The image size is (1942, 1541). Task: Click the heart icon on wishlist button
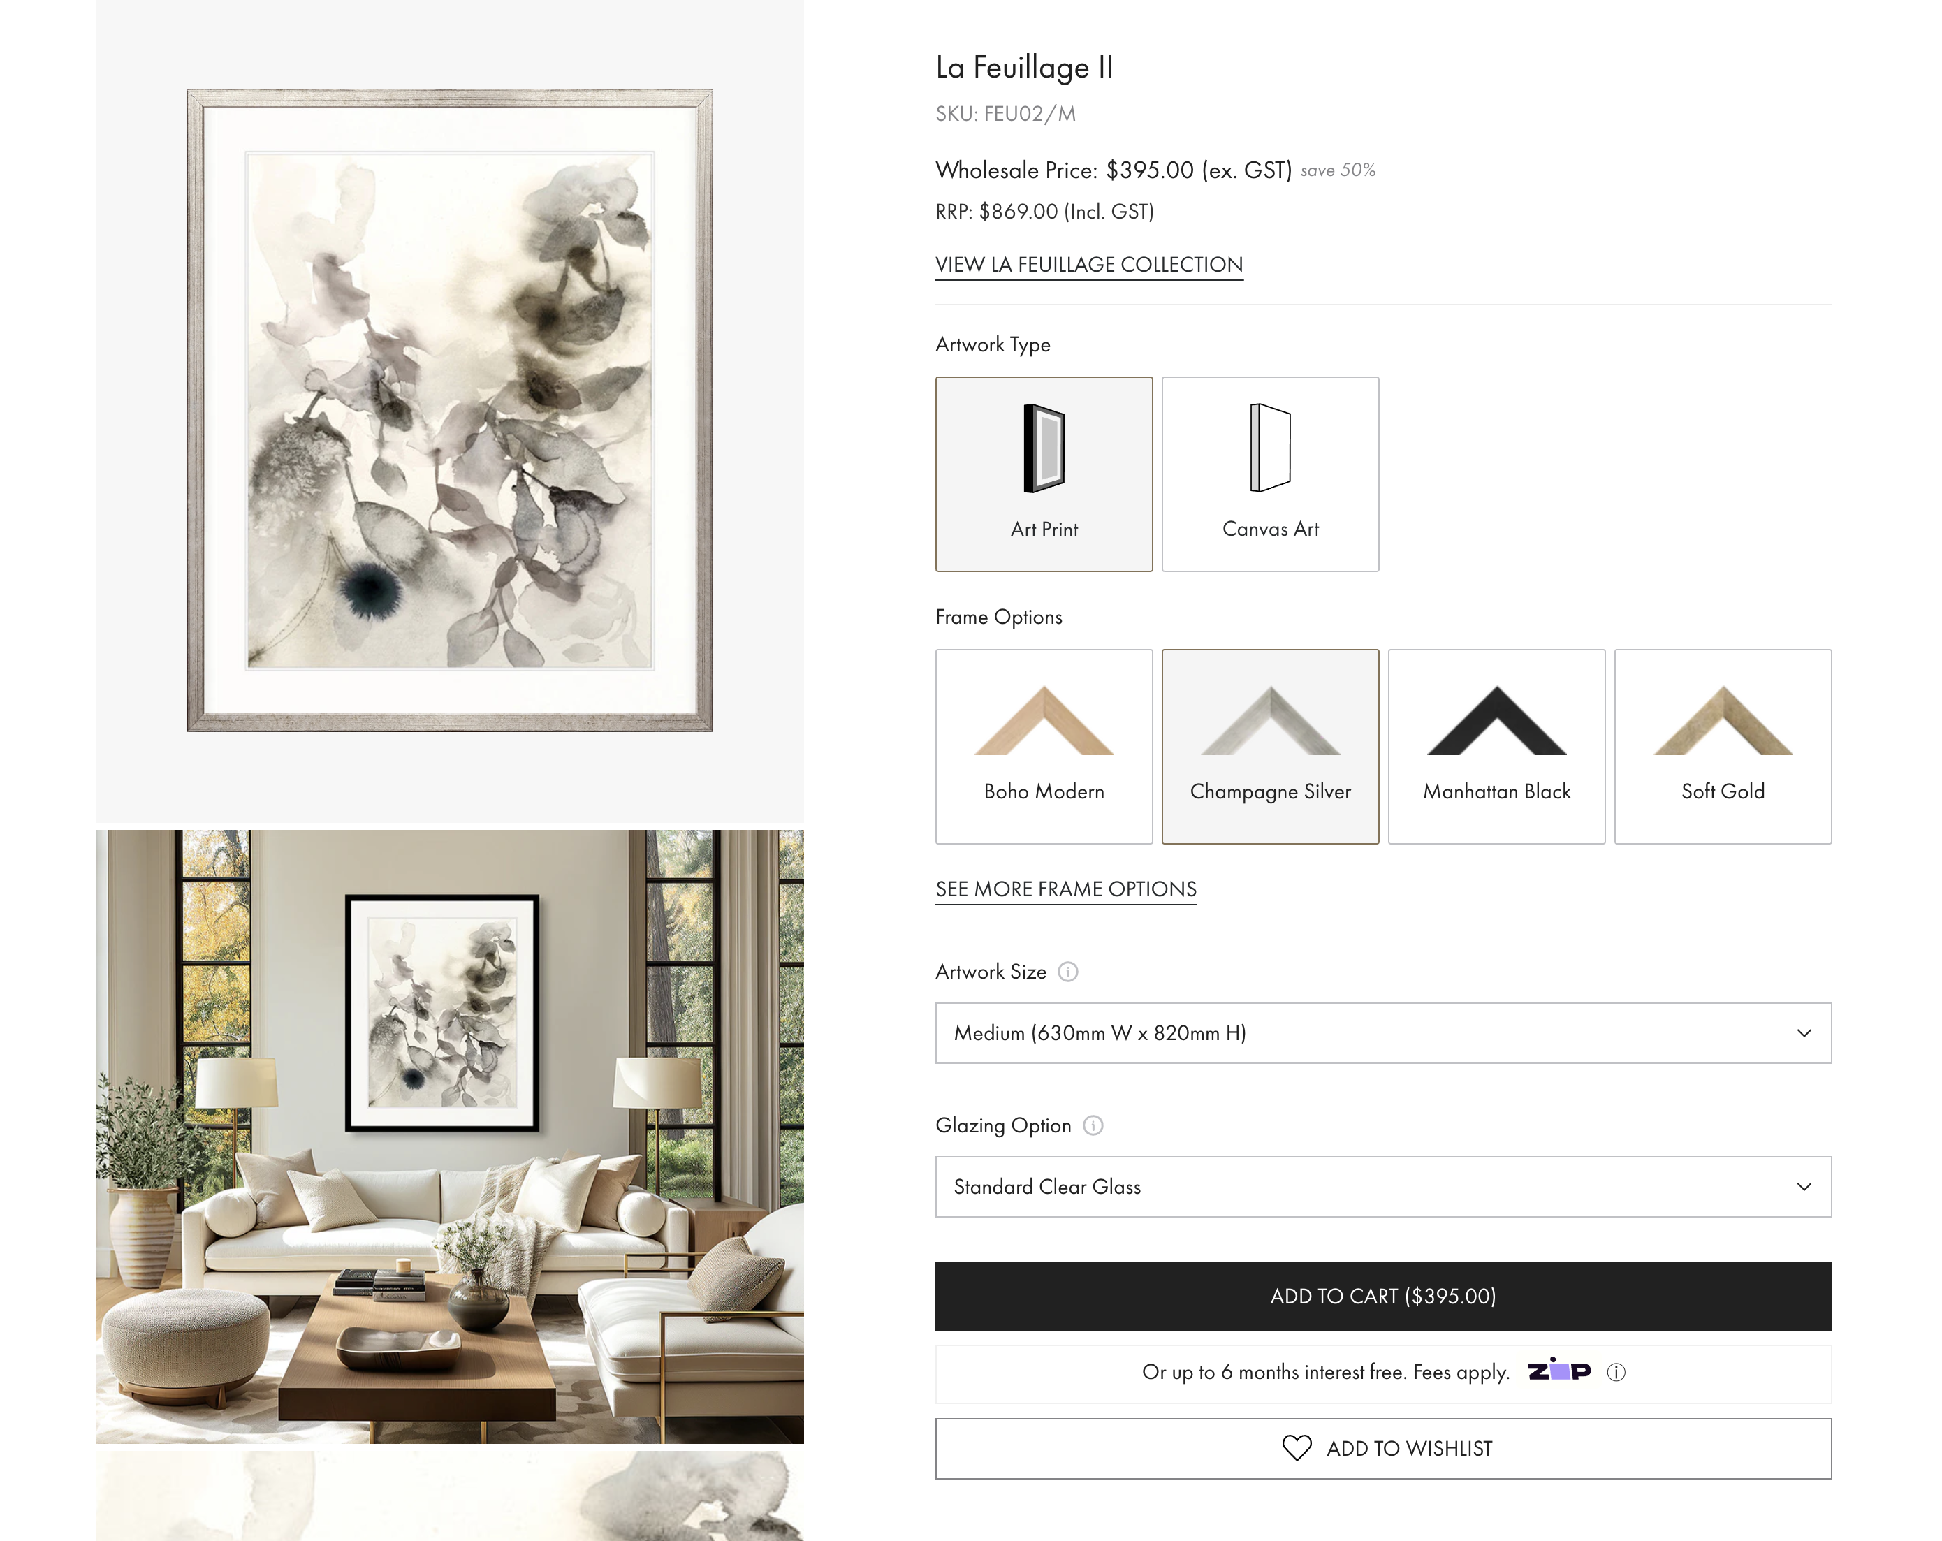coord(1296,1448)
